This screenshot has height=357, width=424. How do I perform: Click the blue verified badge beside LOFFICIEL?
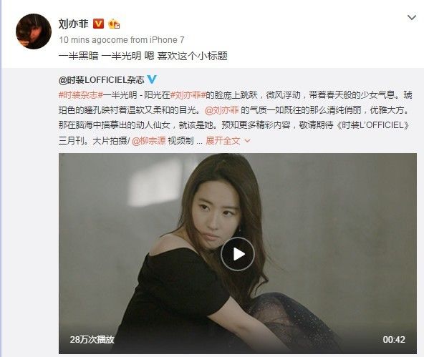pos(152,79)
